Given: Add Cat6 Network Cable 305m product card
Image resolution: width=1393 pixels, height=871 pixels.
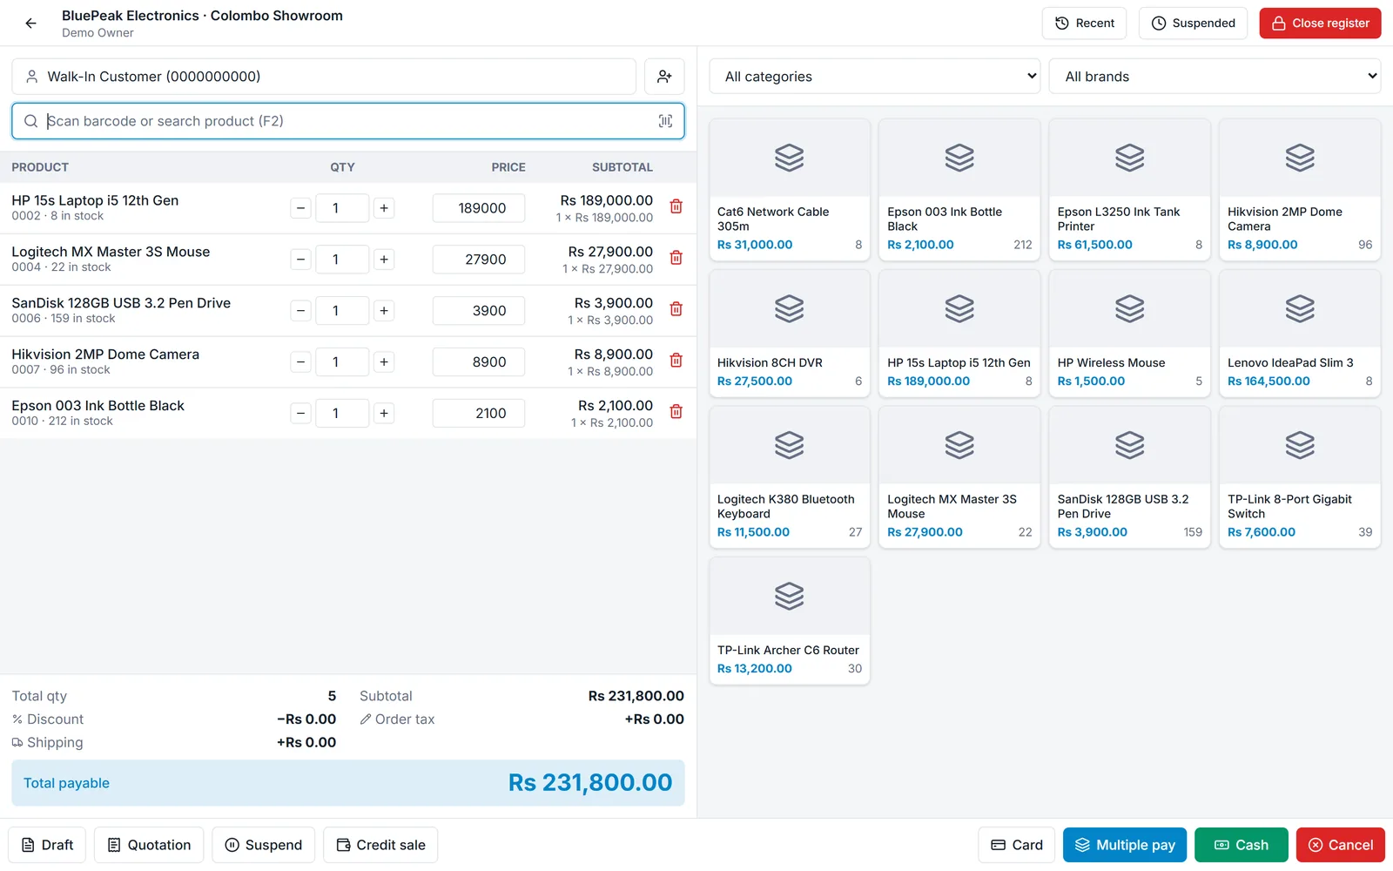Looking at the screenshot, I should 790,189.
